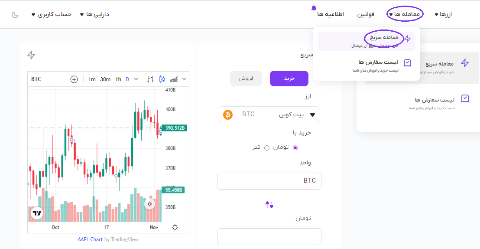Image resolution: width=480 pixels, height=249 pixels.
Task: Select the تتر radio button
Action: click(267, 147)
